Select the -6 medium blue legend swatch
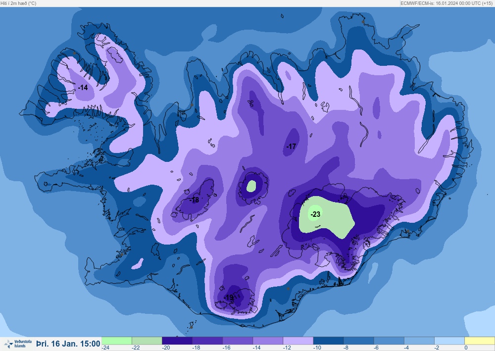Image resolution: width=495 pixels, height=351 pixels. point(389,341)
